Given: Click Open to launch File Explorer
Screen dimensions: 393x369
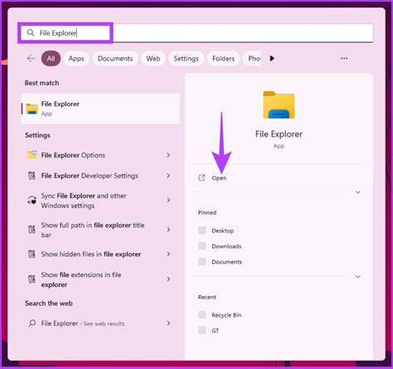Looking at the screenshot, I should click(x=219, y=178).
